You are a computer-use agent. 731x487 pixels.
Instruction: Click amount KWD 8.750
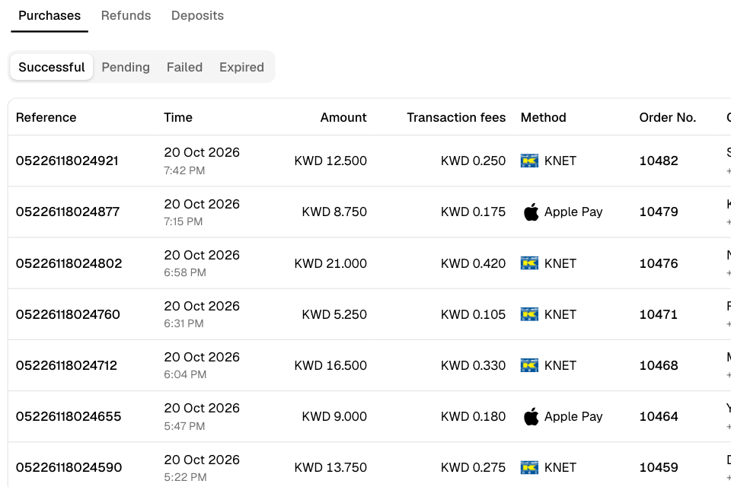click(x=334, y=212)
